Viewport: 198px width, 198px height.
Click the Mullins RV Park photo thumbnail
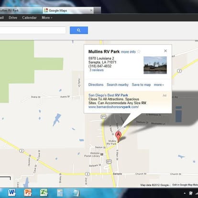click(155, 65)
